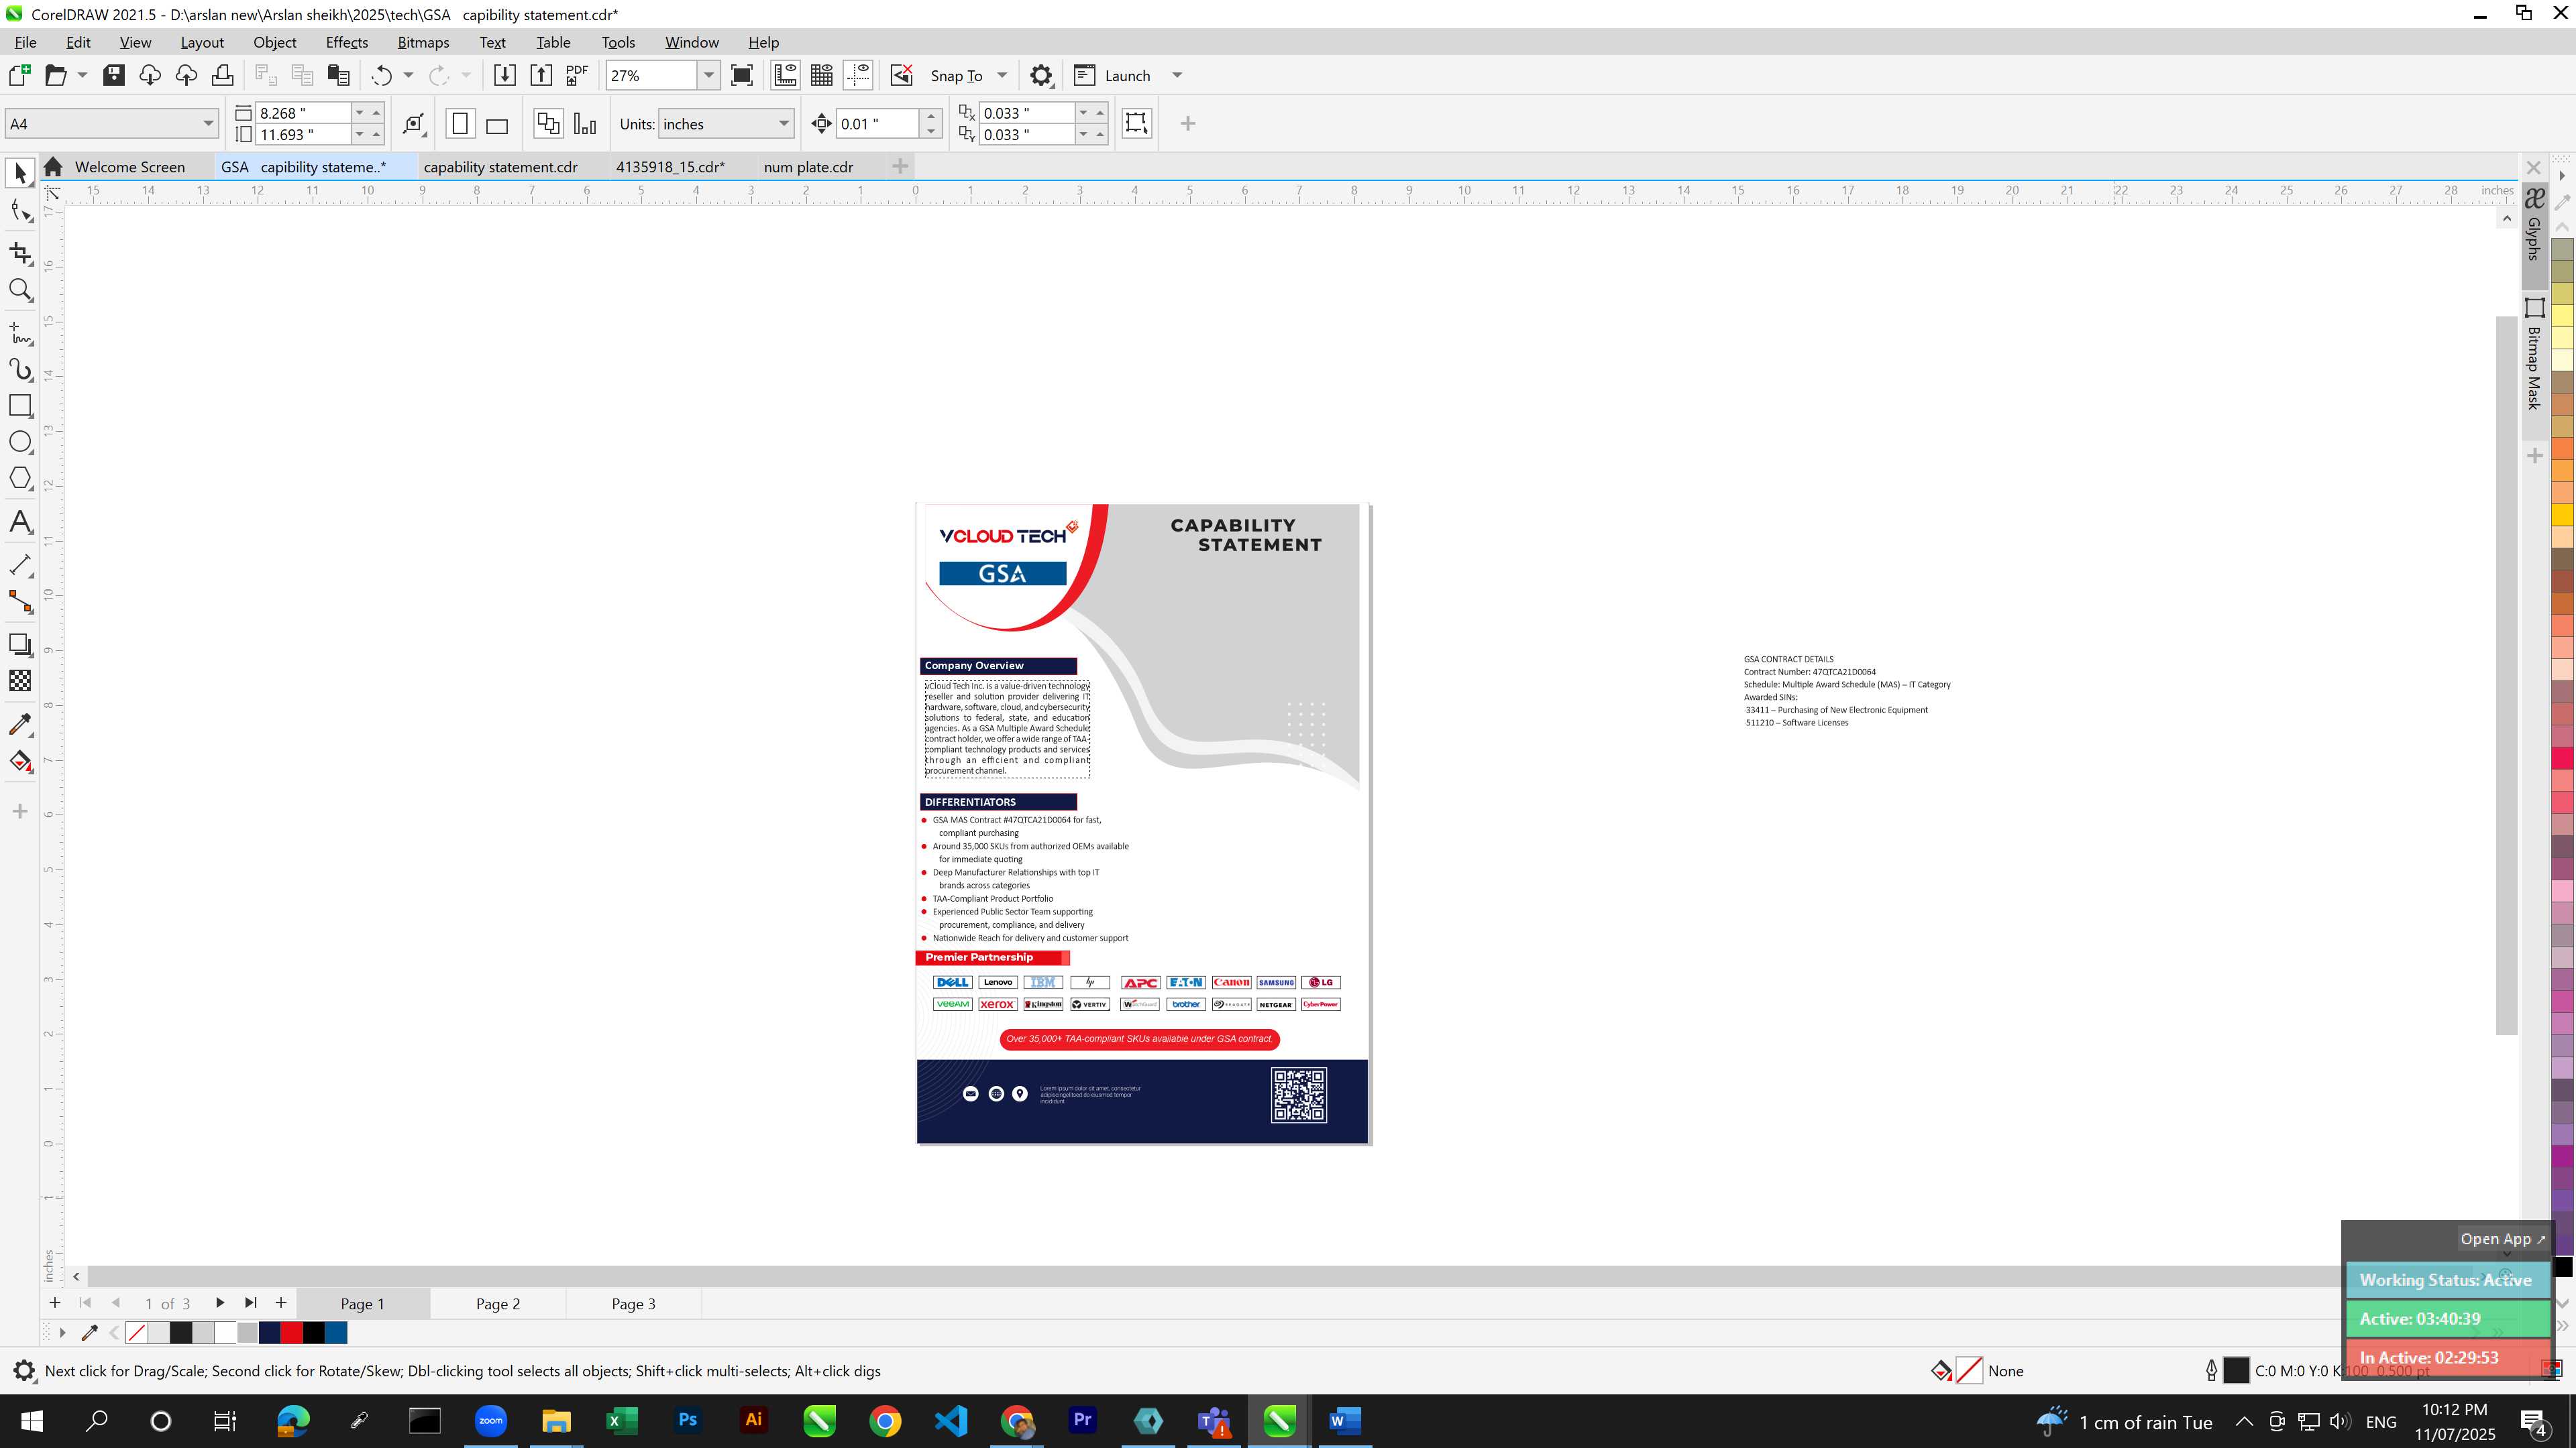Expand the Undo history dropdown arrow
2576x1448 pixels.
(x=408, y=76)
